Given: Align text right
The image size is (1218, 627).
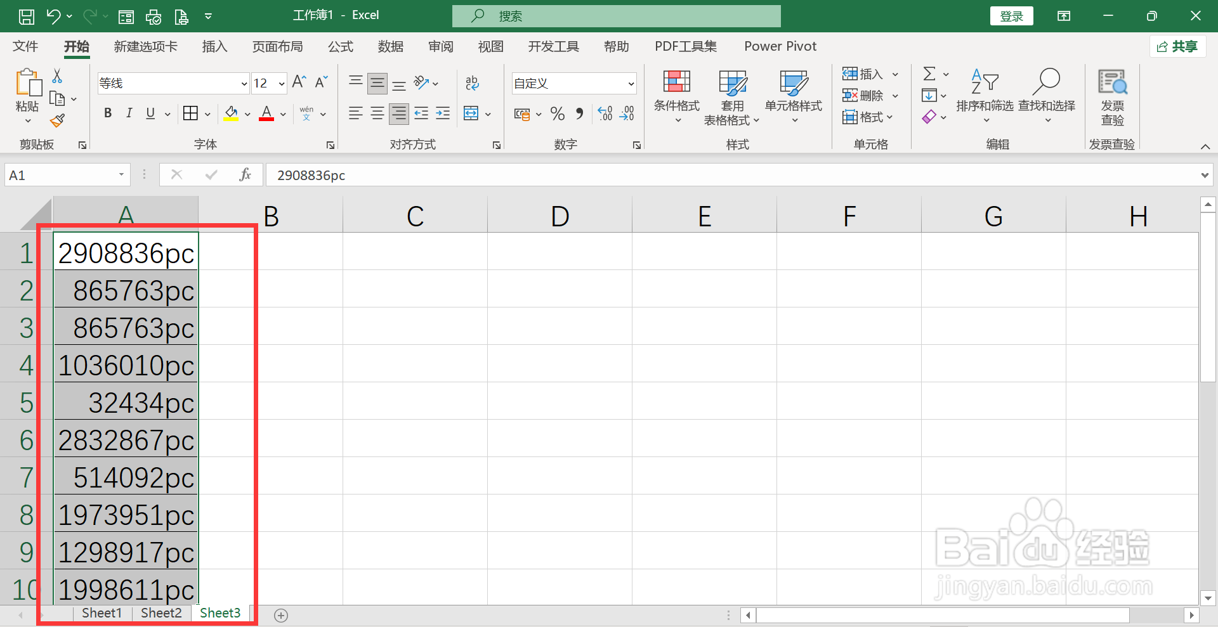Looking at the screenshot, I should tap(399, 113).
